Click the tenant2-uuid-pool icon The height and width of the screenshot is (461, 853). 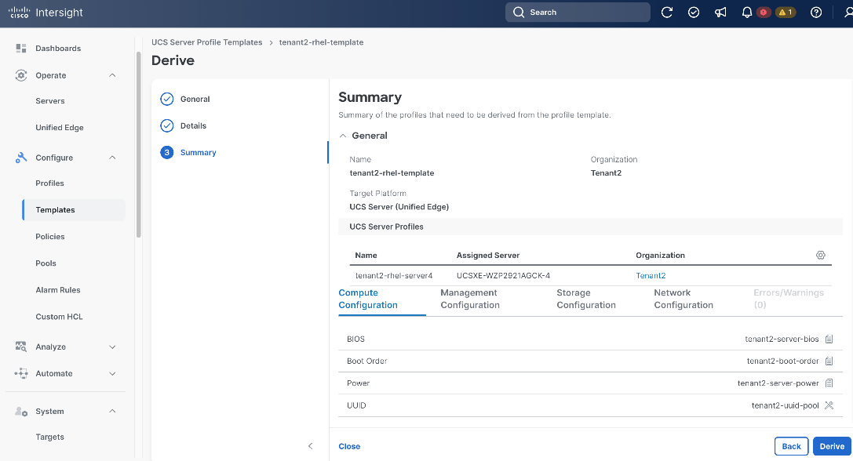click(829, 405)
